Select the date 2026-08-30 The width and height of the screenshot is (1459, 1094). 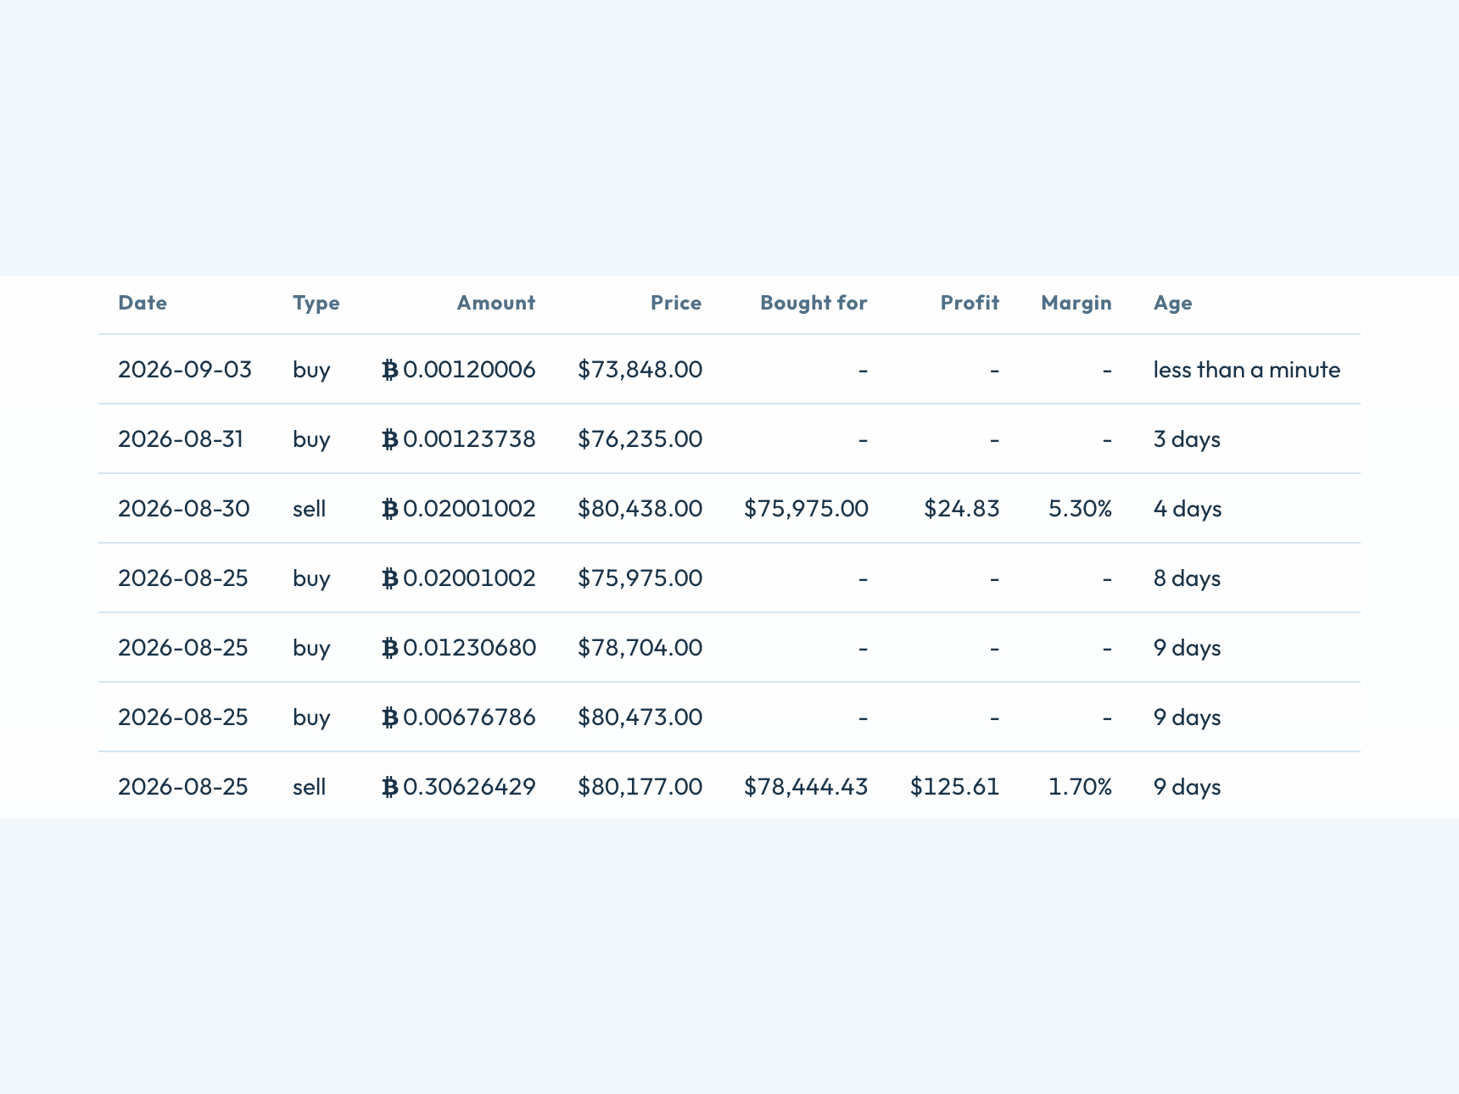click(184, 509)
